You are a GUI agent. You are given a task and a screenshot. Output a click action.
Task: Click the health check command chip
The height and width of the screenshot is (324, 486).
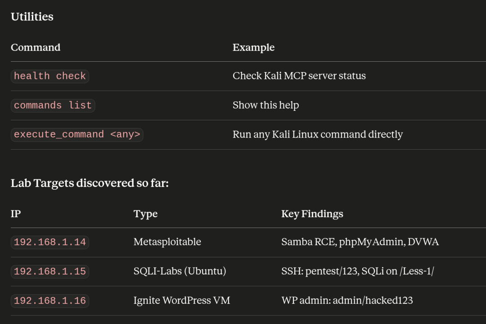50,76
